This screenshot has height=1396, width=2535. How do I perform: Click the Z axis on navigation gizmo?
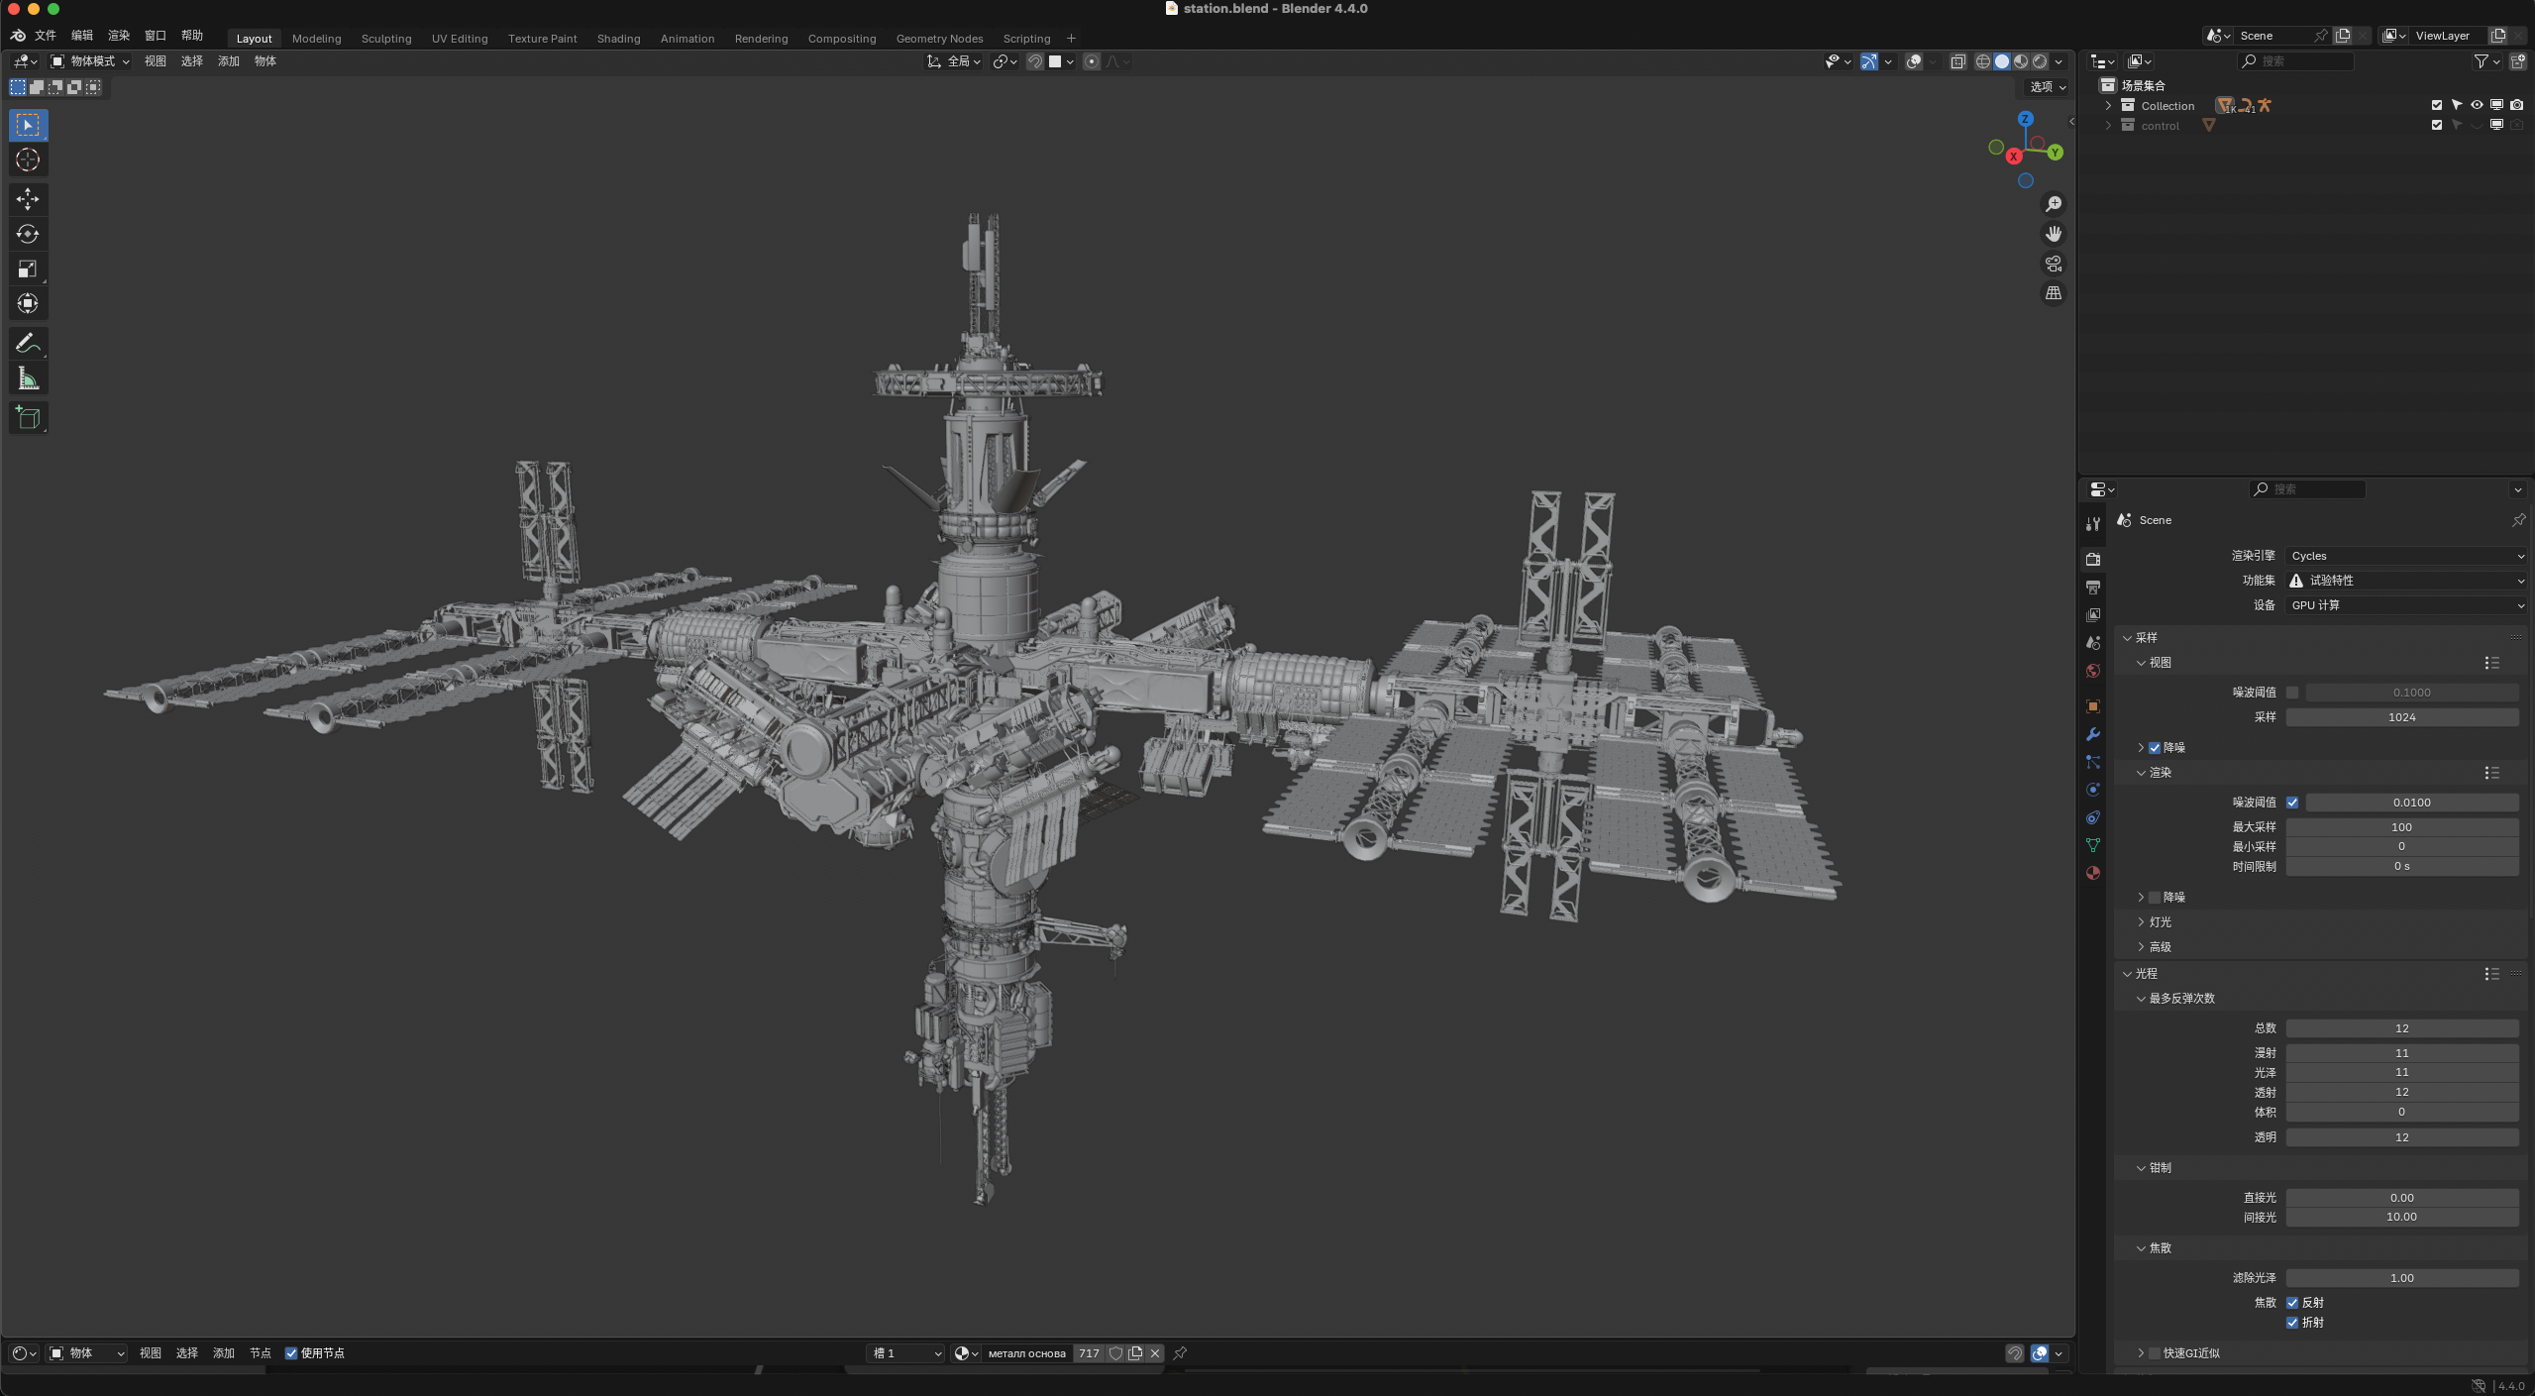click(x=2026, y=119)
